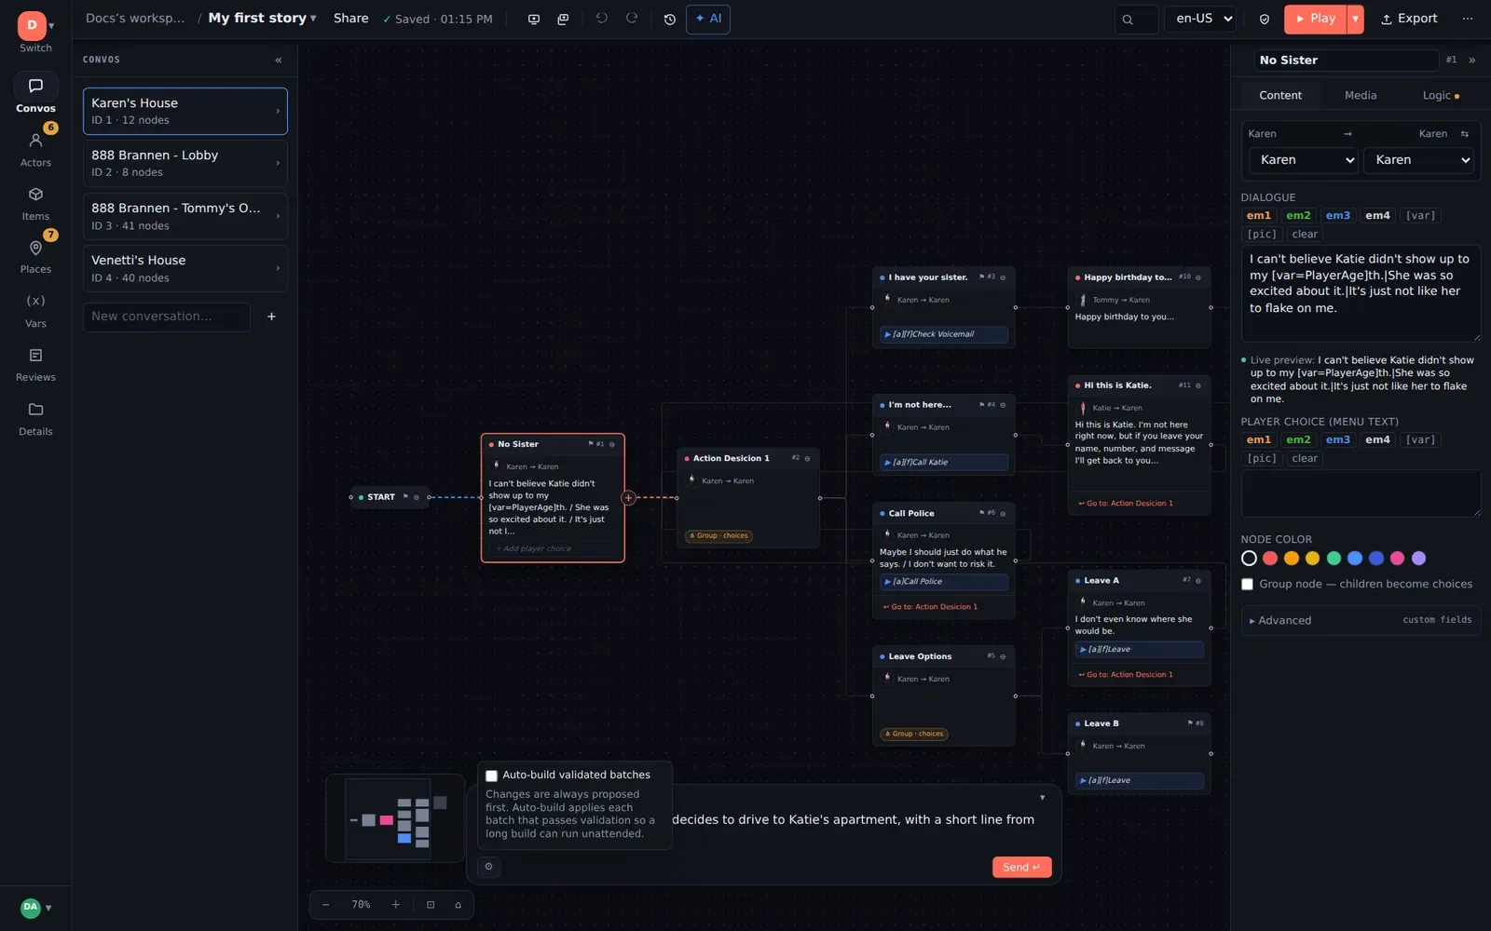Click the Send button
The height and width of the screenshot is (931, 1491).
(1021, 867)
